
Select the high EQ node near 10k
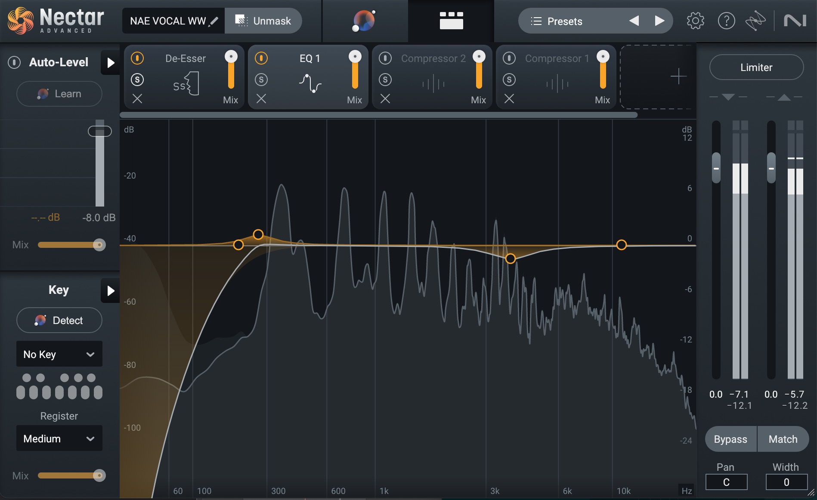[621, 245]
